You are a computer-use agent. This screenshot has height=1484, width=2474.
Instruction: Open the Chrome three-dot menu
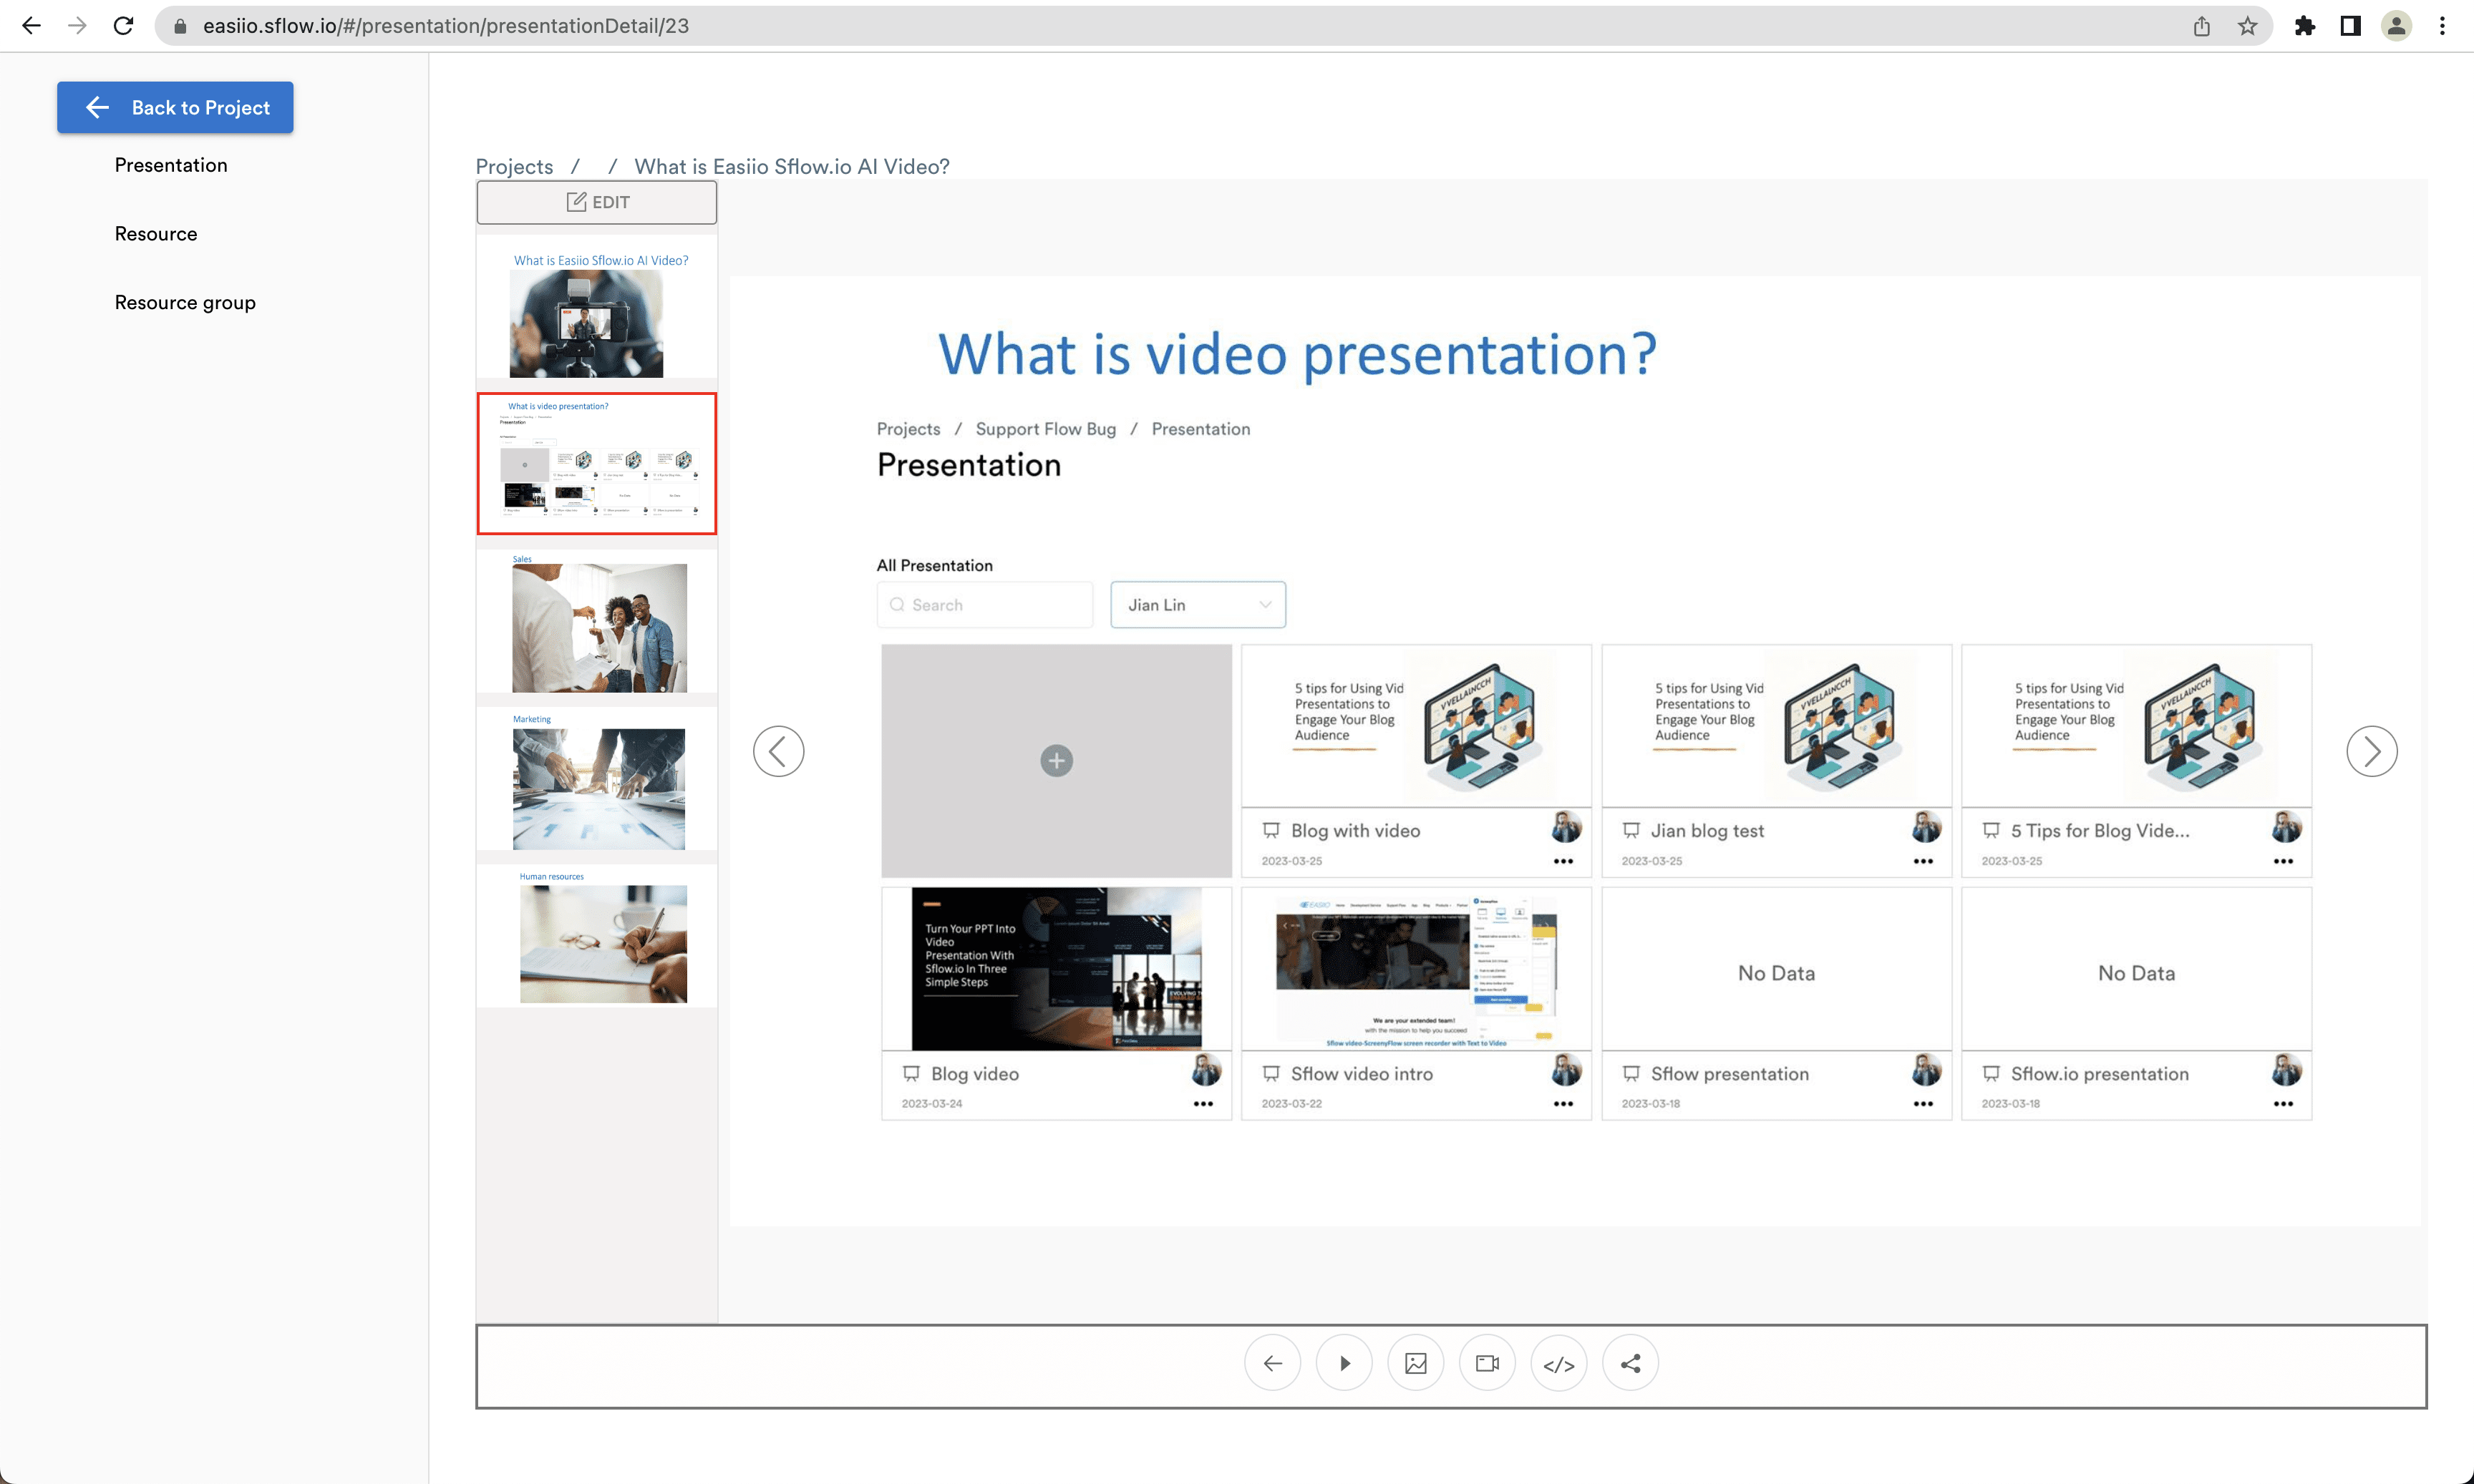coord(2442,26)
